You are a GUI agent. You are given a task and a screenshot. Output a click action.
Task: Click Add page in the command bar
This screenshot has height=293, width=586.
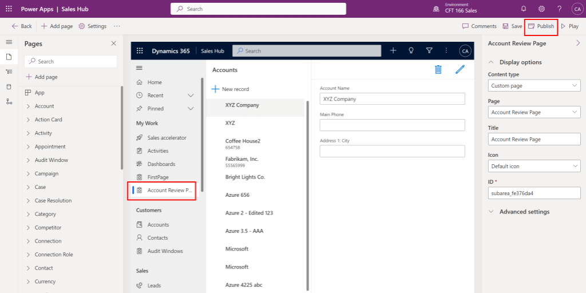[57, 26]
